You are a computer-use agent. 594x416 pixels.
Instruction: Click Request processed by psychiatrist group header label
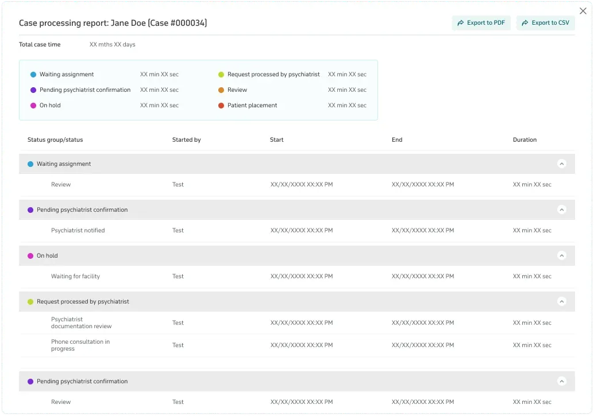[83, 302]
